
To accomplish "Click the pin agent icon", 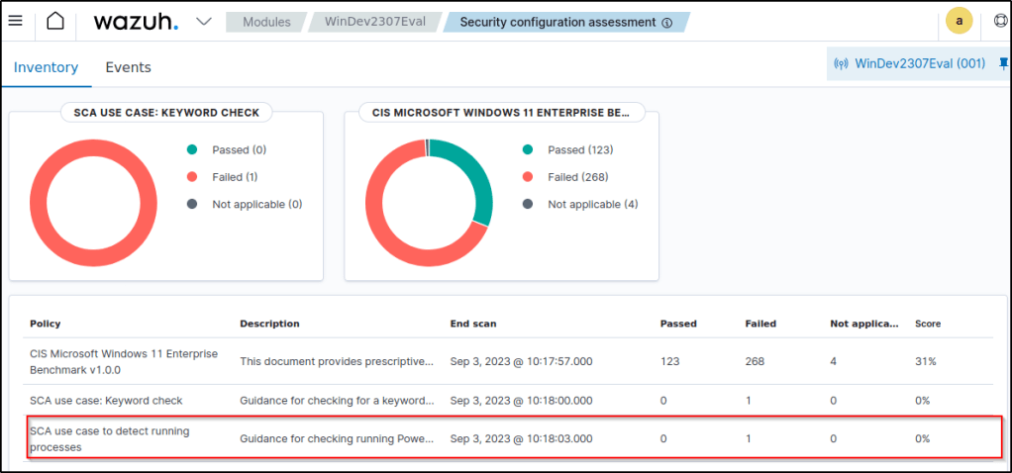I will 1004,64.
